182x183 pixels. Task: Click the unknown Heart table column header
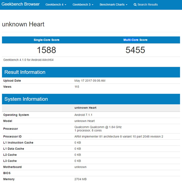85,108
